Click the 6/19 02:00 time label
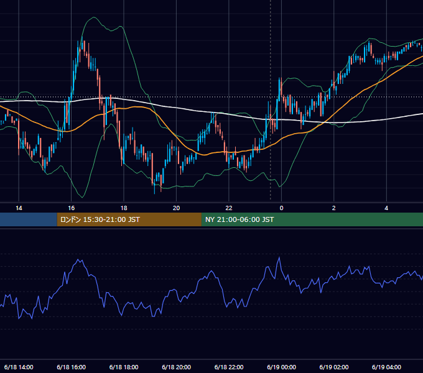423x373 pixels. click(333, 367)
